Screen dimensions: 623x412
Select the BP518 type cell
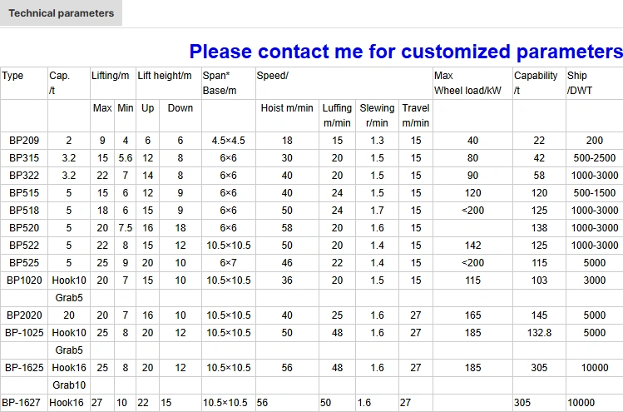click(24, 211)
